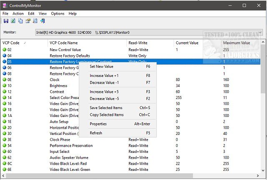Click the Copy Selected Items toolbar icon

tap(20, 21)
